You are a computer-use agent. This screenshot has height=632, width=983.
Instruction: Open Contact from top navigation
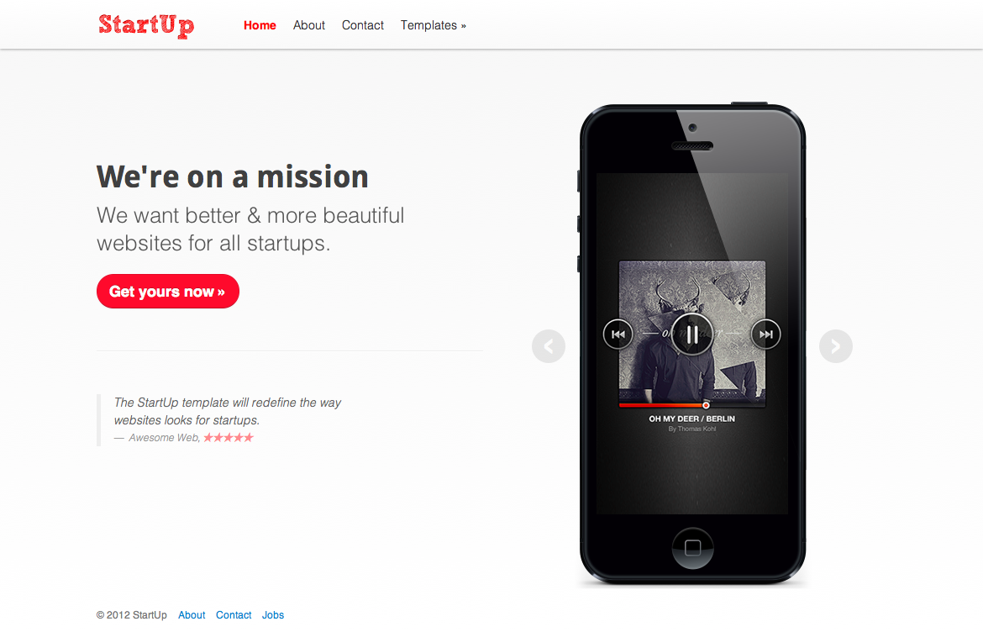point(362,25)
